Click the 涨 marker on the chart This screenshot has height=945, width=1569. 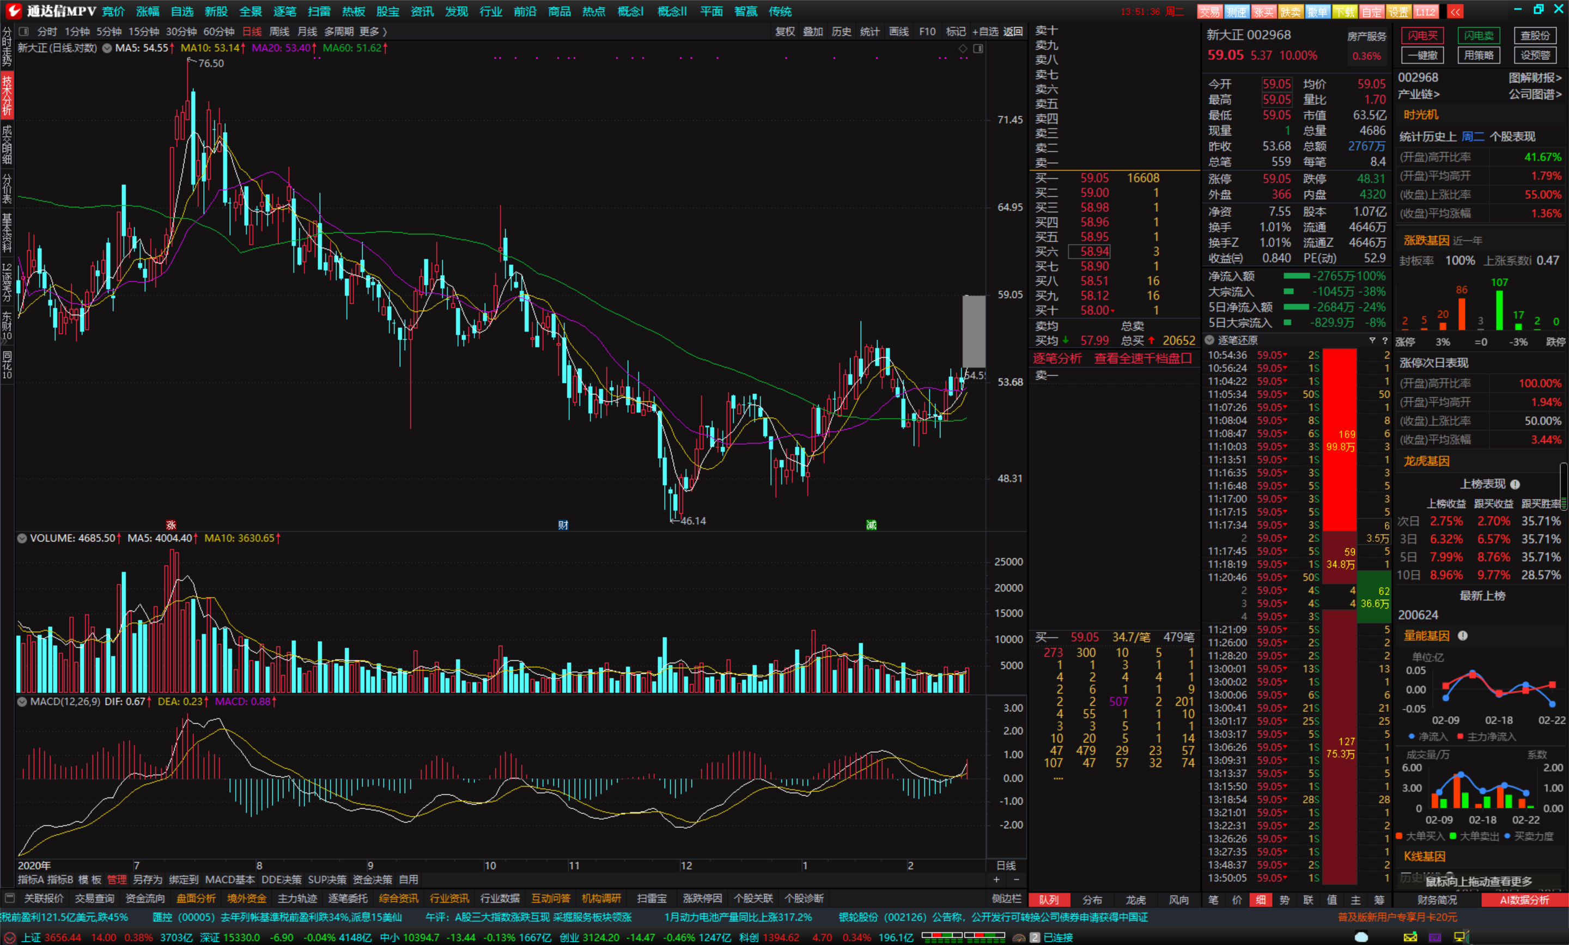pyautogui.click(x=171, y=525)
